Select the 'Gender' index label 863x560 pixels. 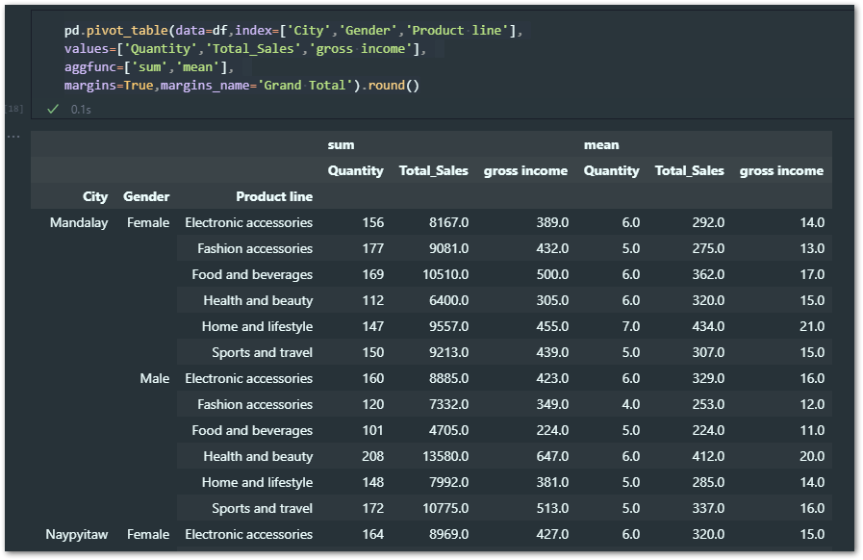[x=146, y=196]
